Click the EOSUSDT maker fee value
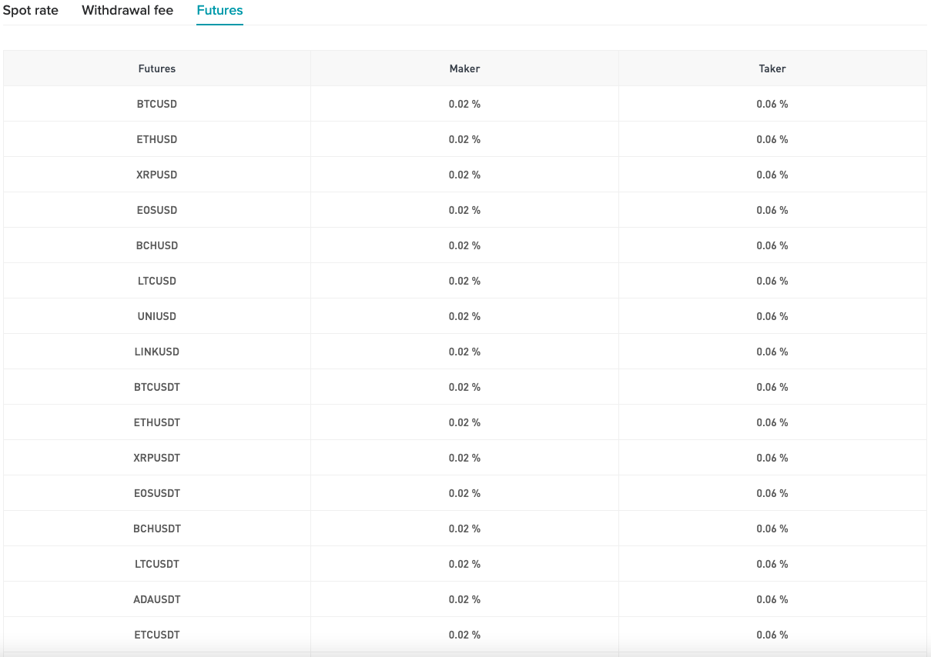This screenshot has width=931, height=657. point(464,493)
